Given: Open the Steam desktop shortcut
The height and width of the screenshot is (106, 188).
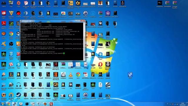Looking at the screenshot, I should [x=19, y=96].
